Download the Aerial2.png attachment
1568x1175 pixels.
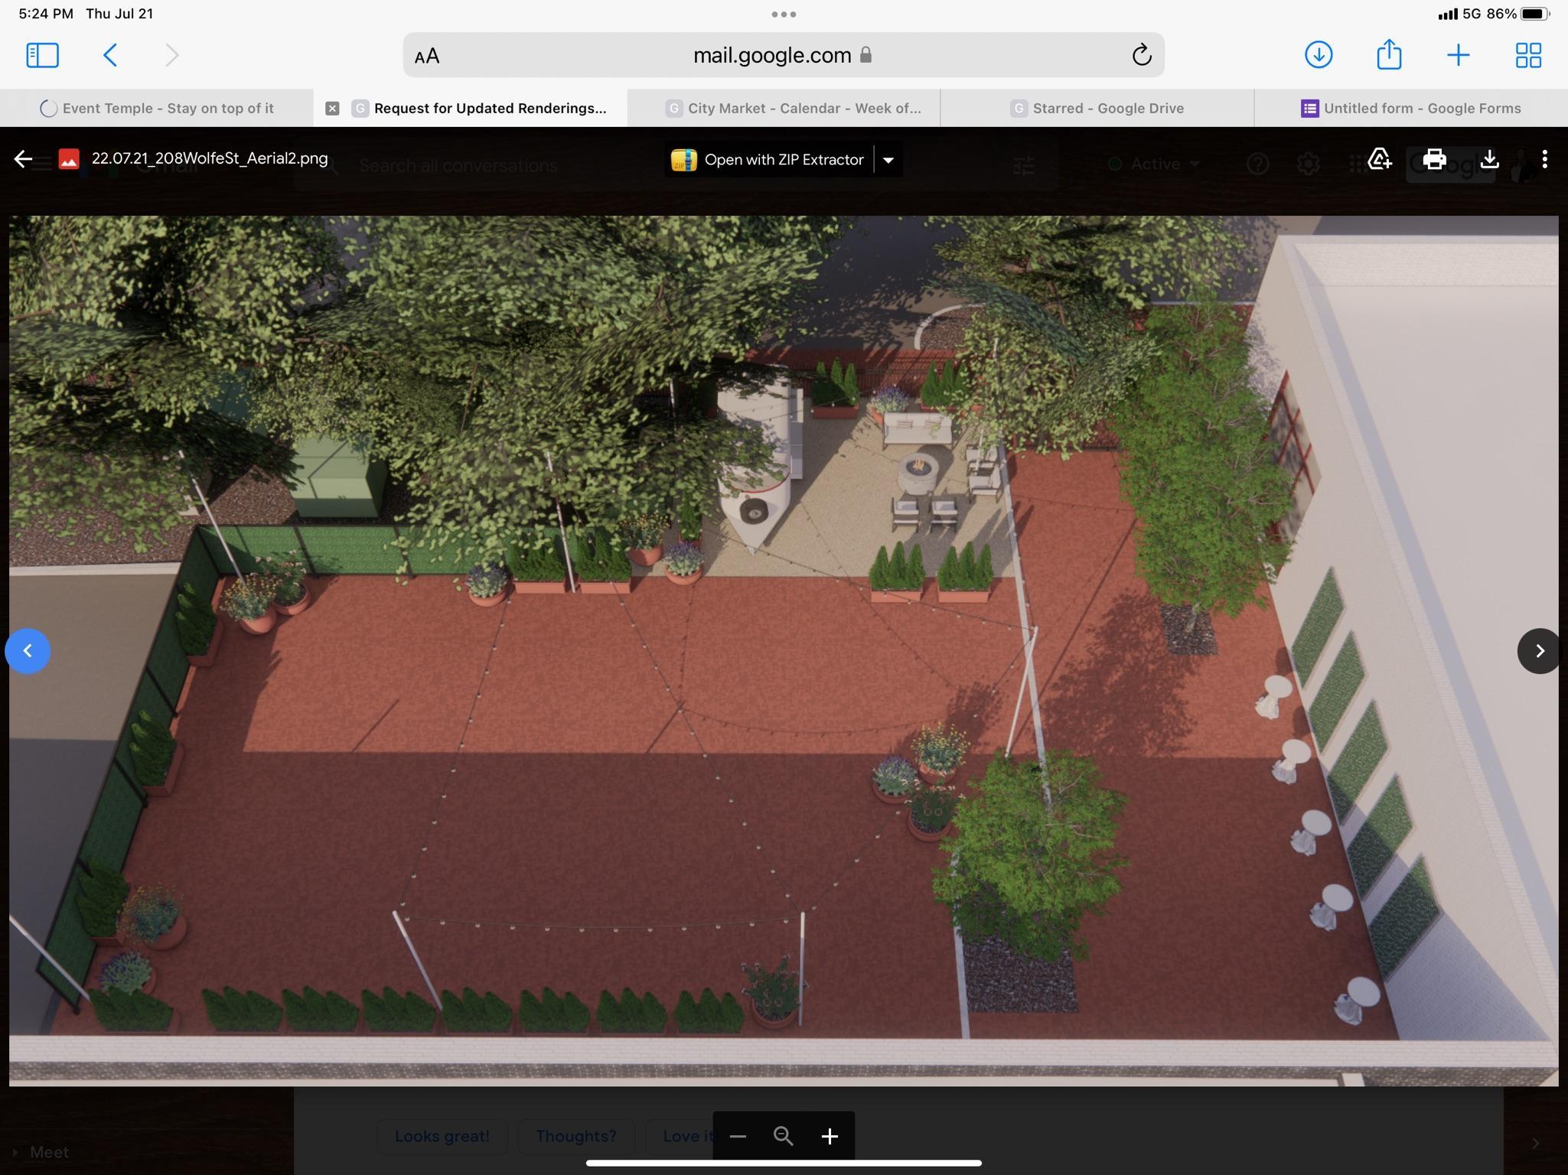[x=1489, y=159]
